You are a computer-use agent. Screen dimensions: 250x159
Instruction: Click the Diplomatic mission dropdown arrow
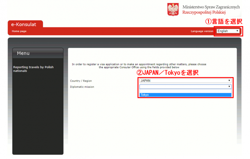coord(229,87)
